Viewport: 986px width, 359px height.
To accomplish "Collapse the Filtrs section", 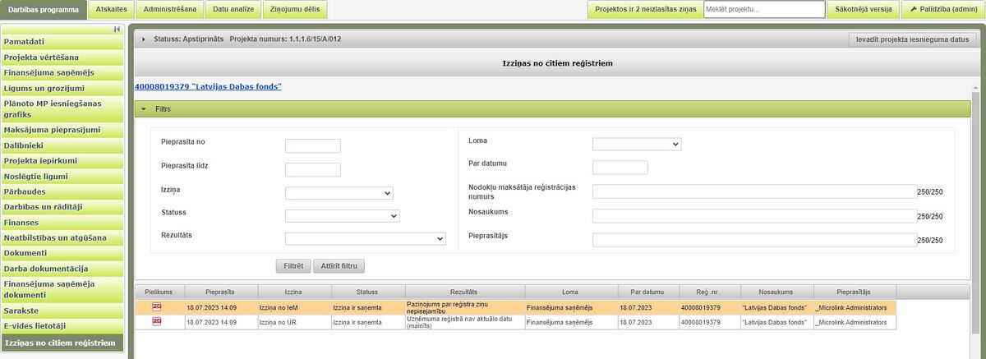I will [x=144, y=108].
